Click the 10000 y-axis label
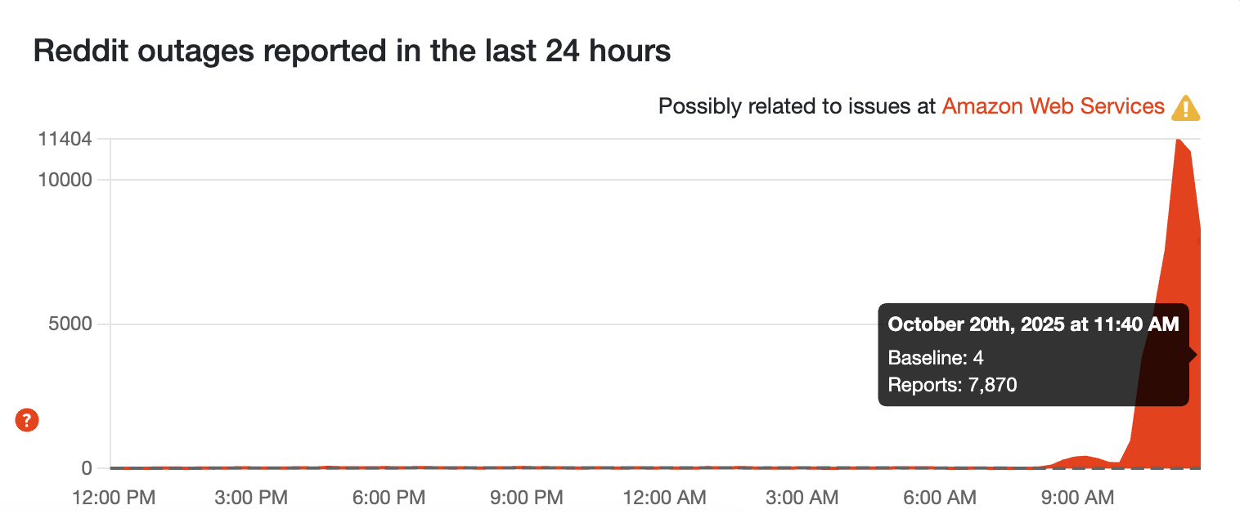The image size is (1240, 514). pos(65,180)
